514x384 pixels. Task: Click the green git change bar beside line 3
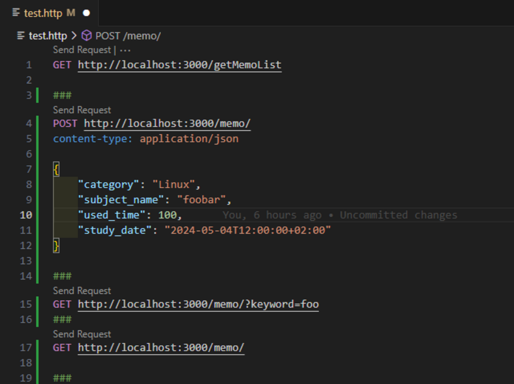38,95
